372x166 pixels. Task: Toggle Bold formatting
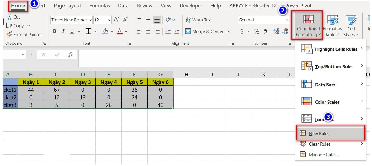(54, 31)
